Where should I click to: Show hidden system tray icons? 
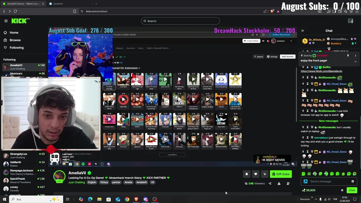point(316,199)
